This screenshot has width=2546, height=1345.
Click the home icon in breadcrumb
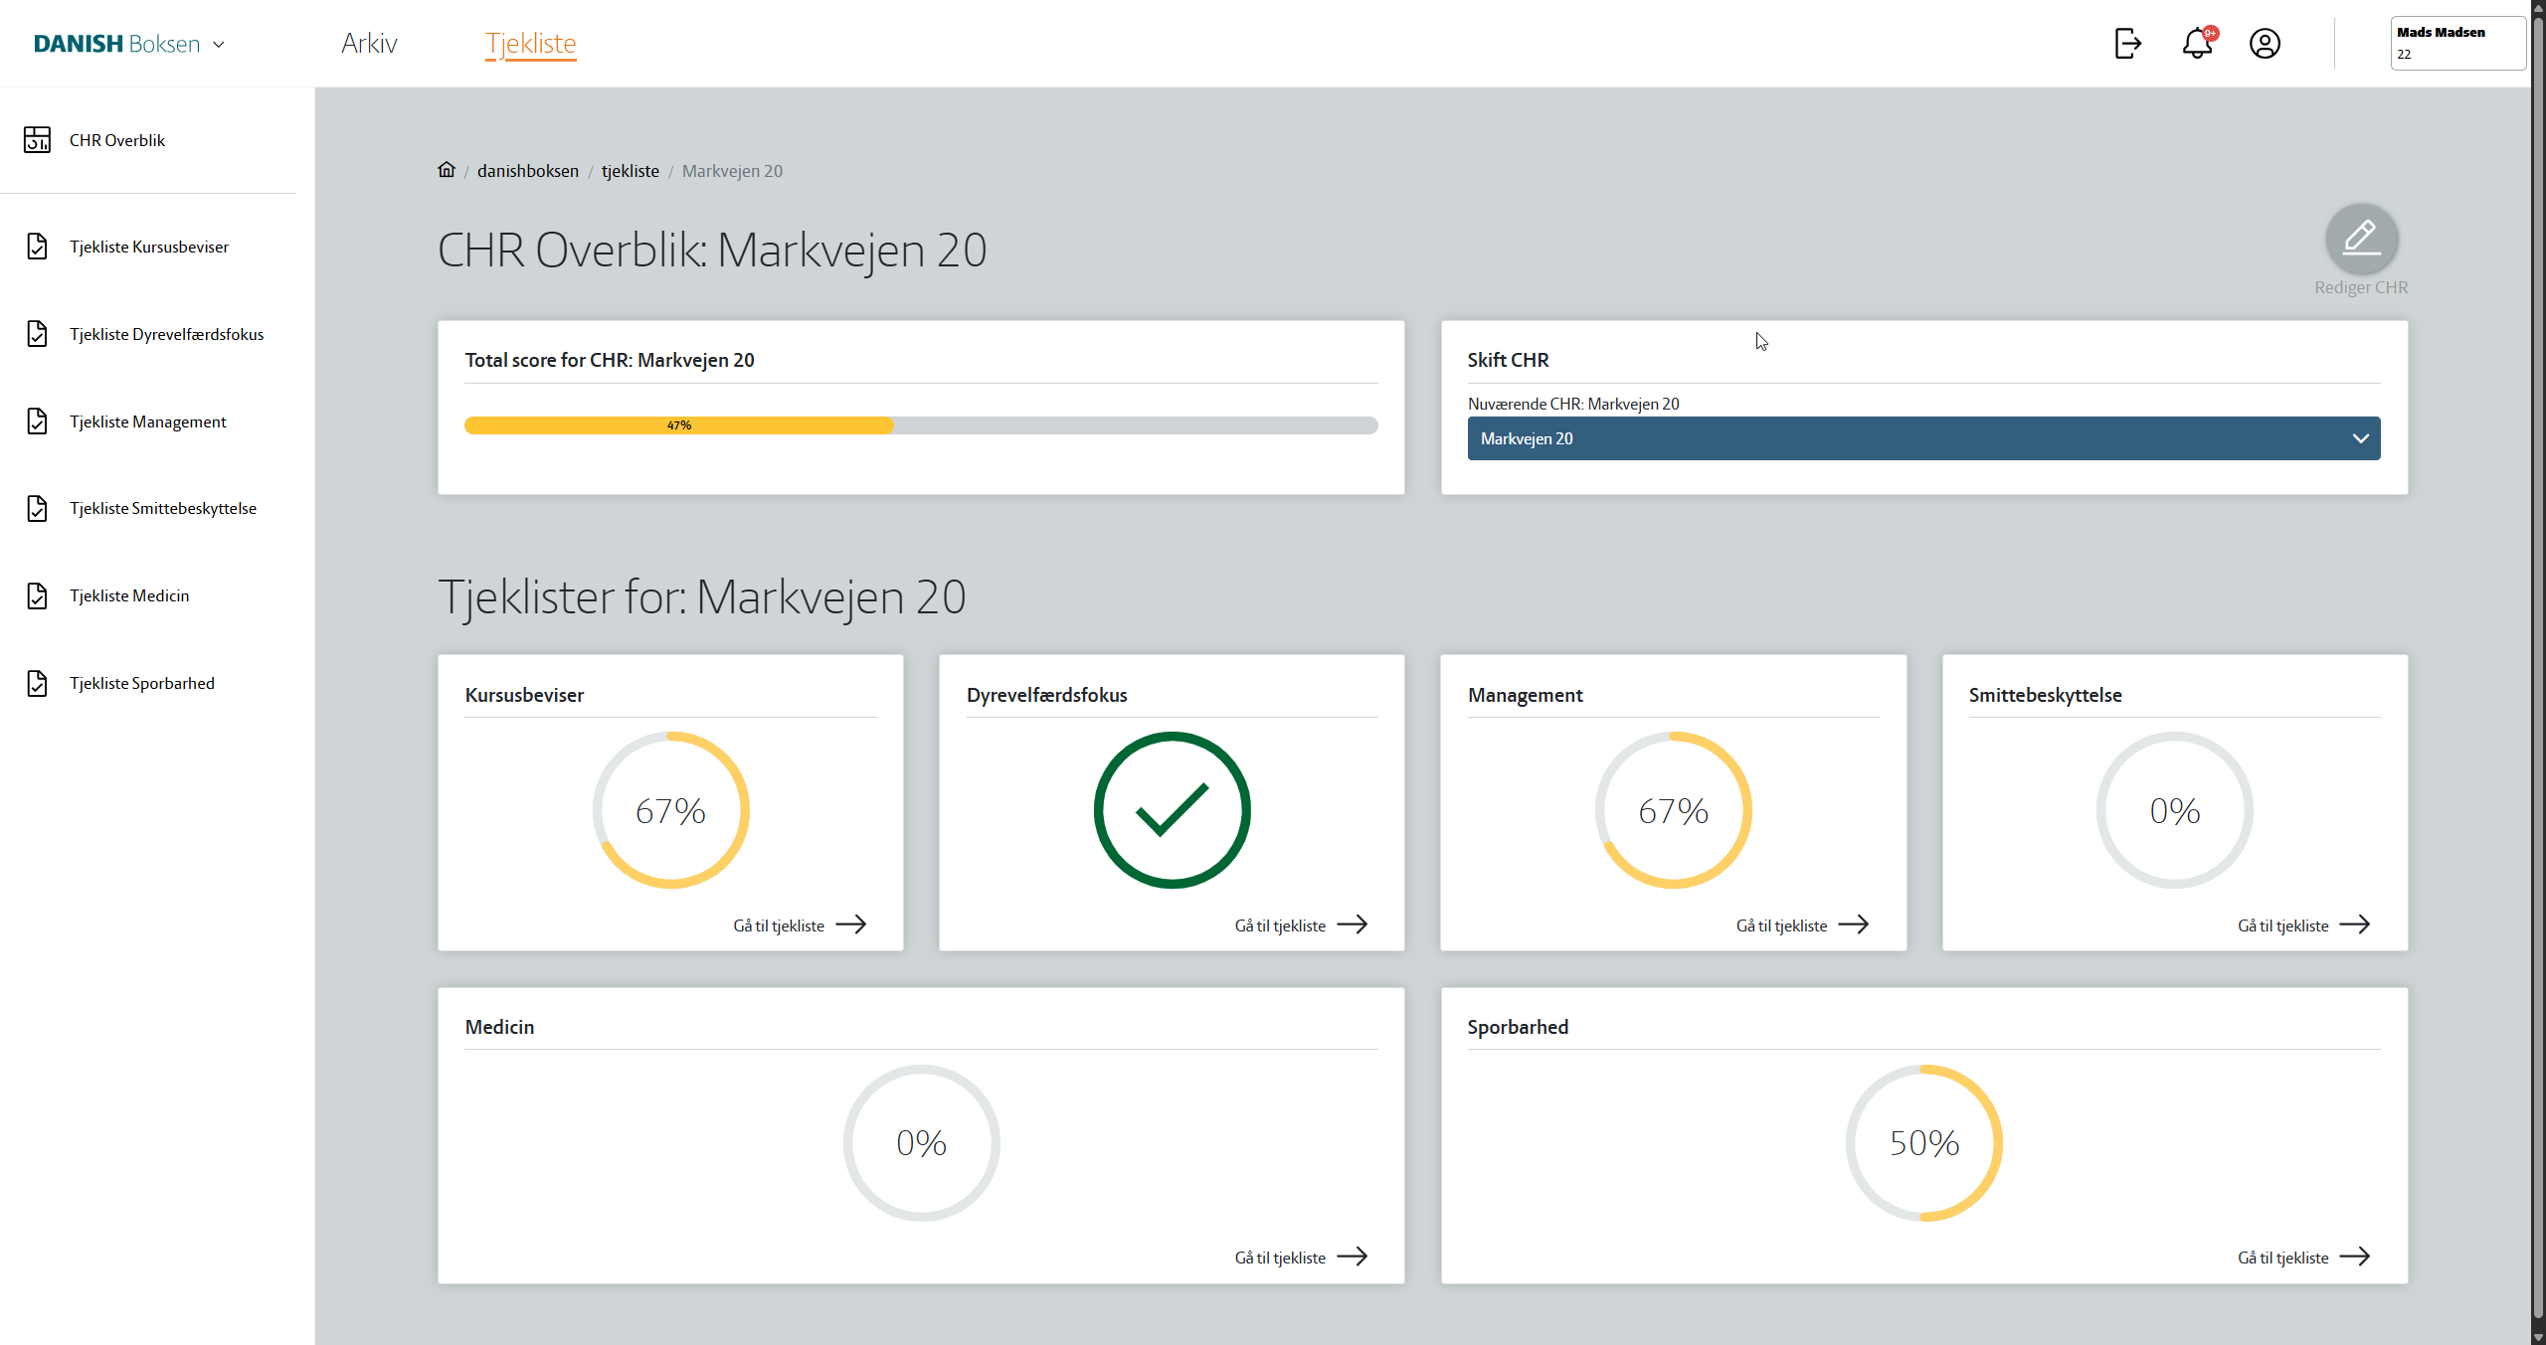pos(447,170)
